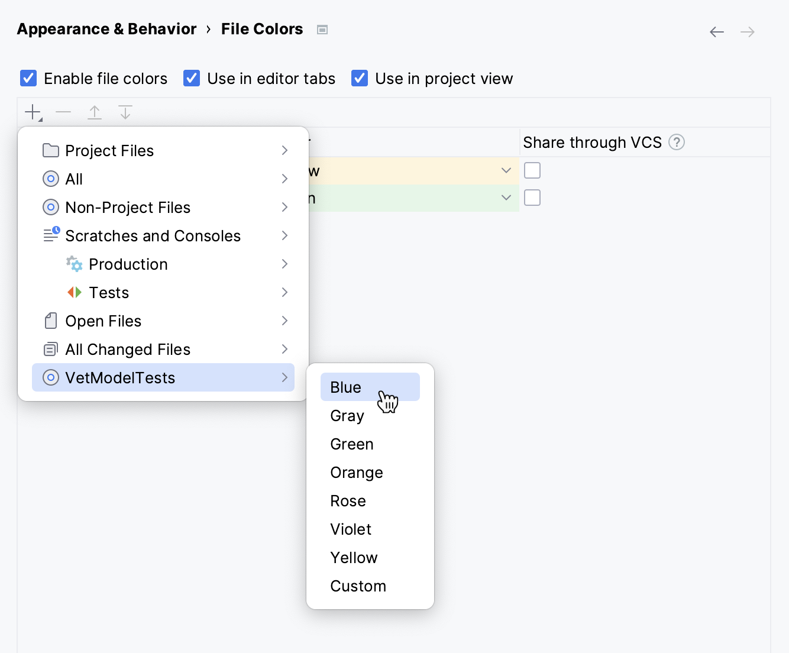
Task: Click the forward navigation arrow
Action: tap(748, 32)
